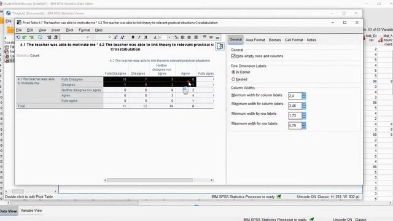
Task: Switch to the General tab
Action: pos(236,39)
